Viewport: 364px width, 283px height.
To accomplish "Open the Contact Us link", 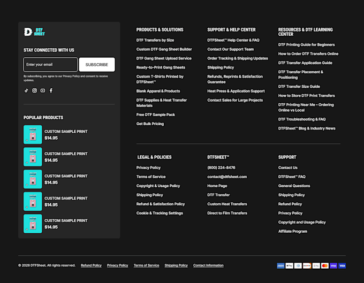I will (288, 167).
